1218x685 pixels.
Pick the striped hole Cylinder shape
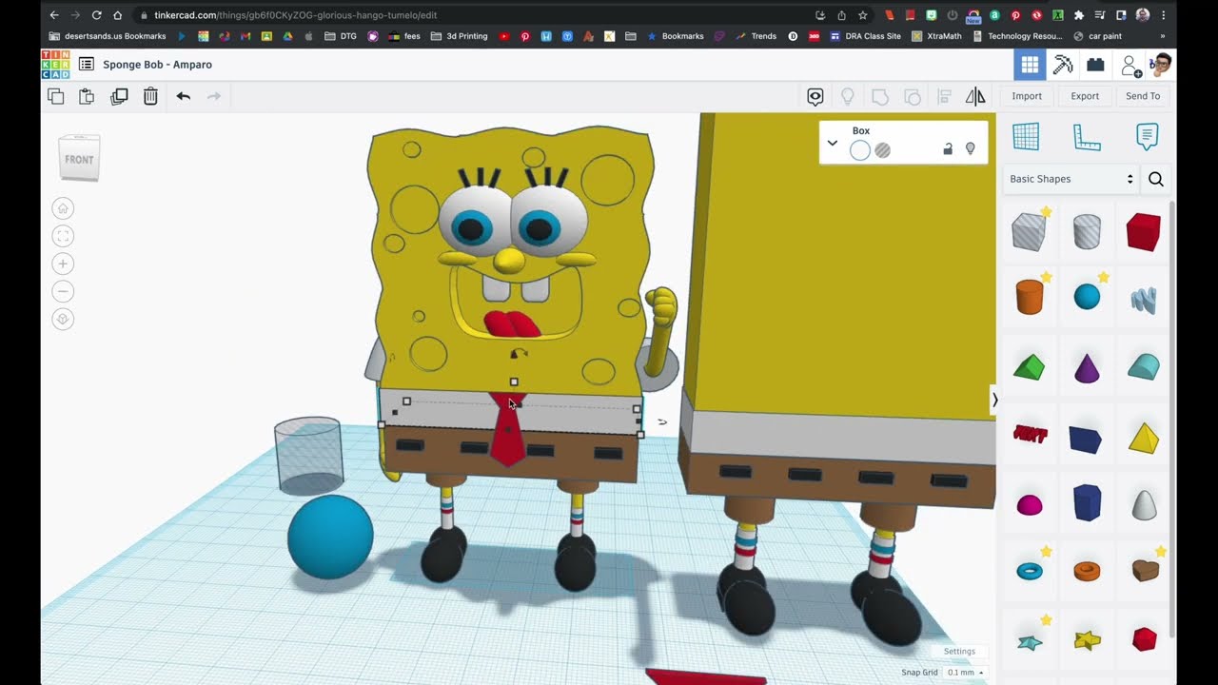[x=1087, y=232]
